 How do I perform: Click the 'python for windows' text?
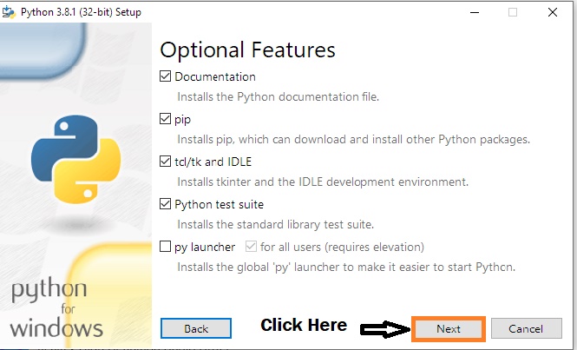pos(56,308)
